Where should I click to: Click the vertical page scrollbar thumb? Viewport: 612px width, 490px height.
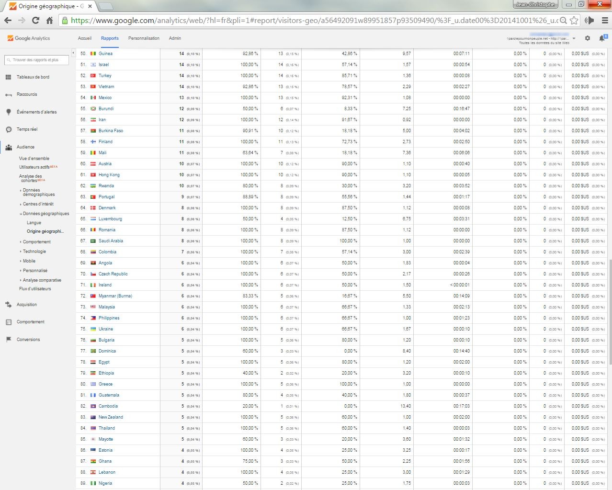click(x=610, y=312)
